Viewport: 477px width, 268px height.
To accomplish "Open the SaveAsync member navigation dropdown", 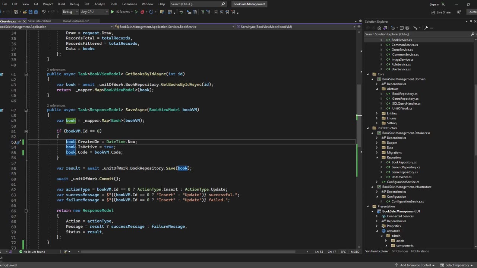I will click(x=296, y=27).
